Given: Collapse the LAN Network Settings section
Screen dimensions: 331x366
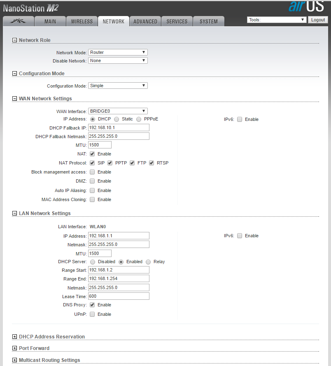Looking at the screenshot, I should pos(14,213).
